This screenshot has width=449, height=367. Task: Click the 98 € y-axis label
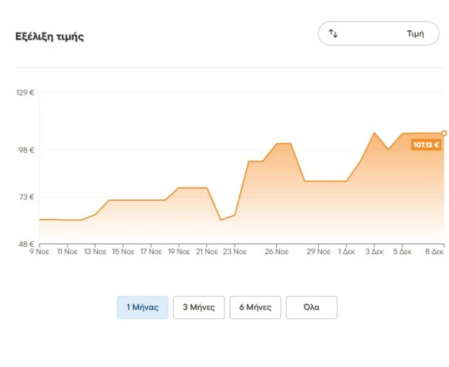point(27,150)
